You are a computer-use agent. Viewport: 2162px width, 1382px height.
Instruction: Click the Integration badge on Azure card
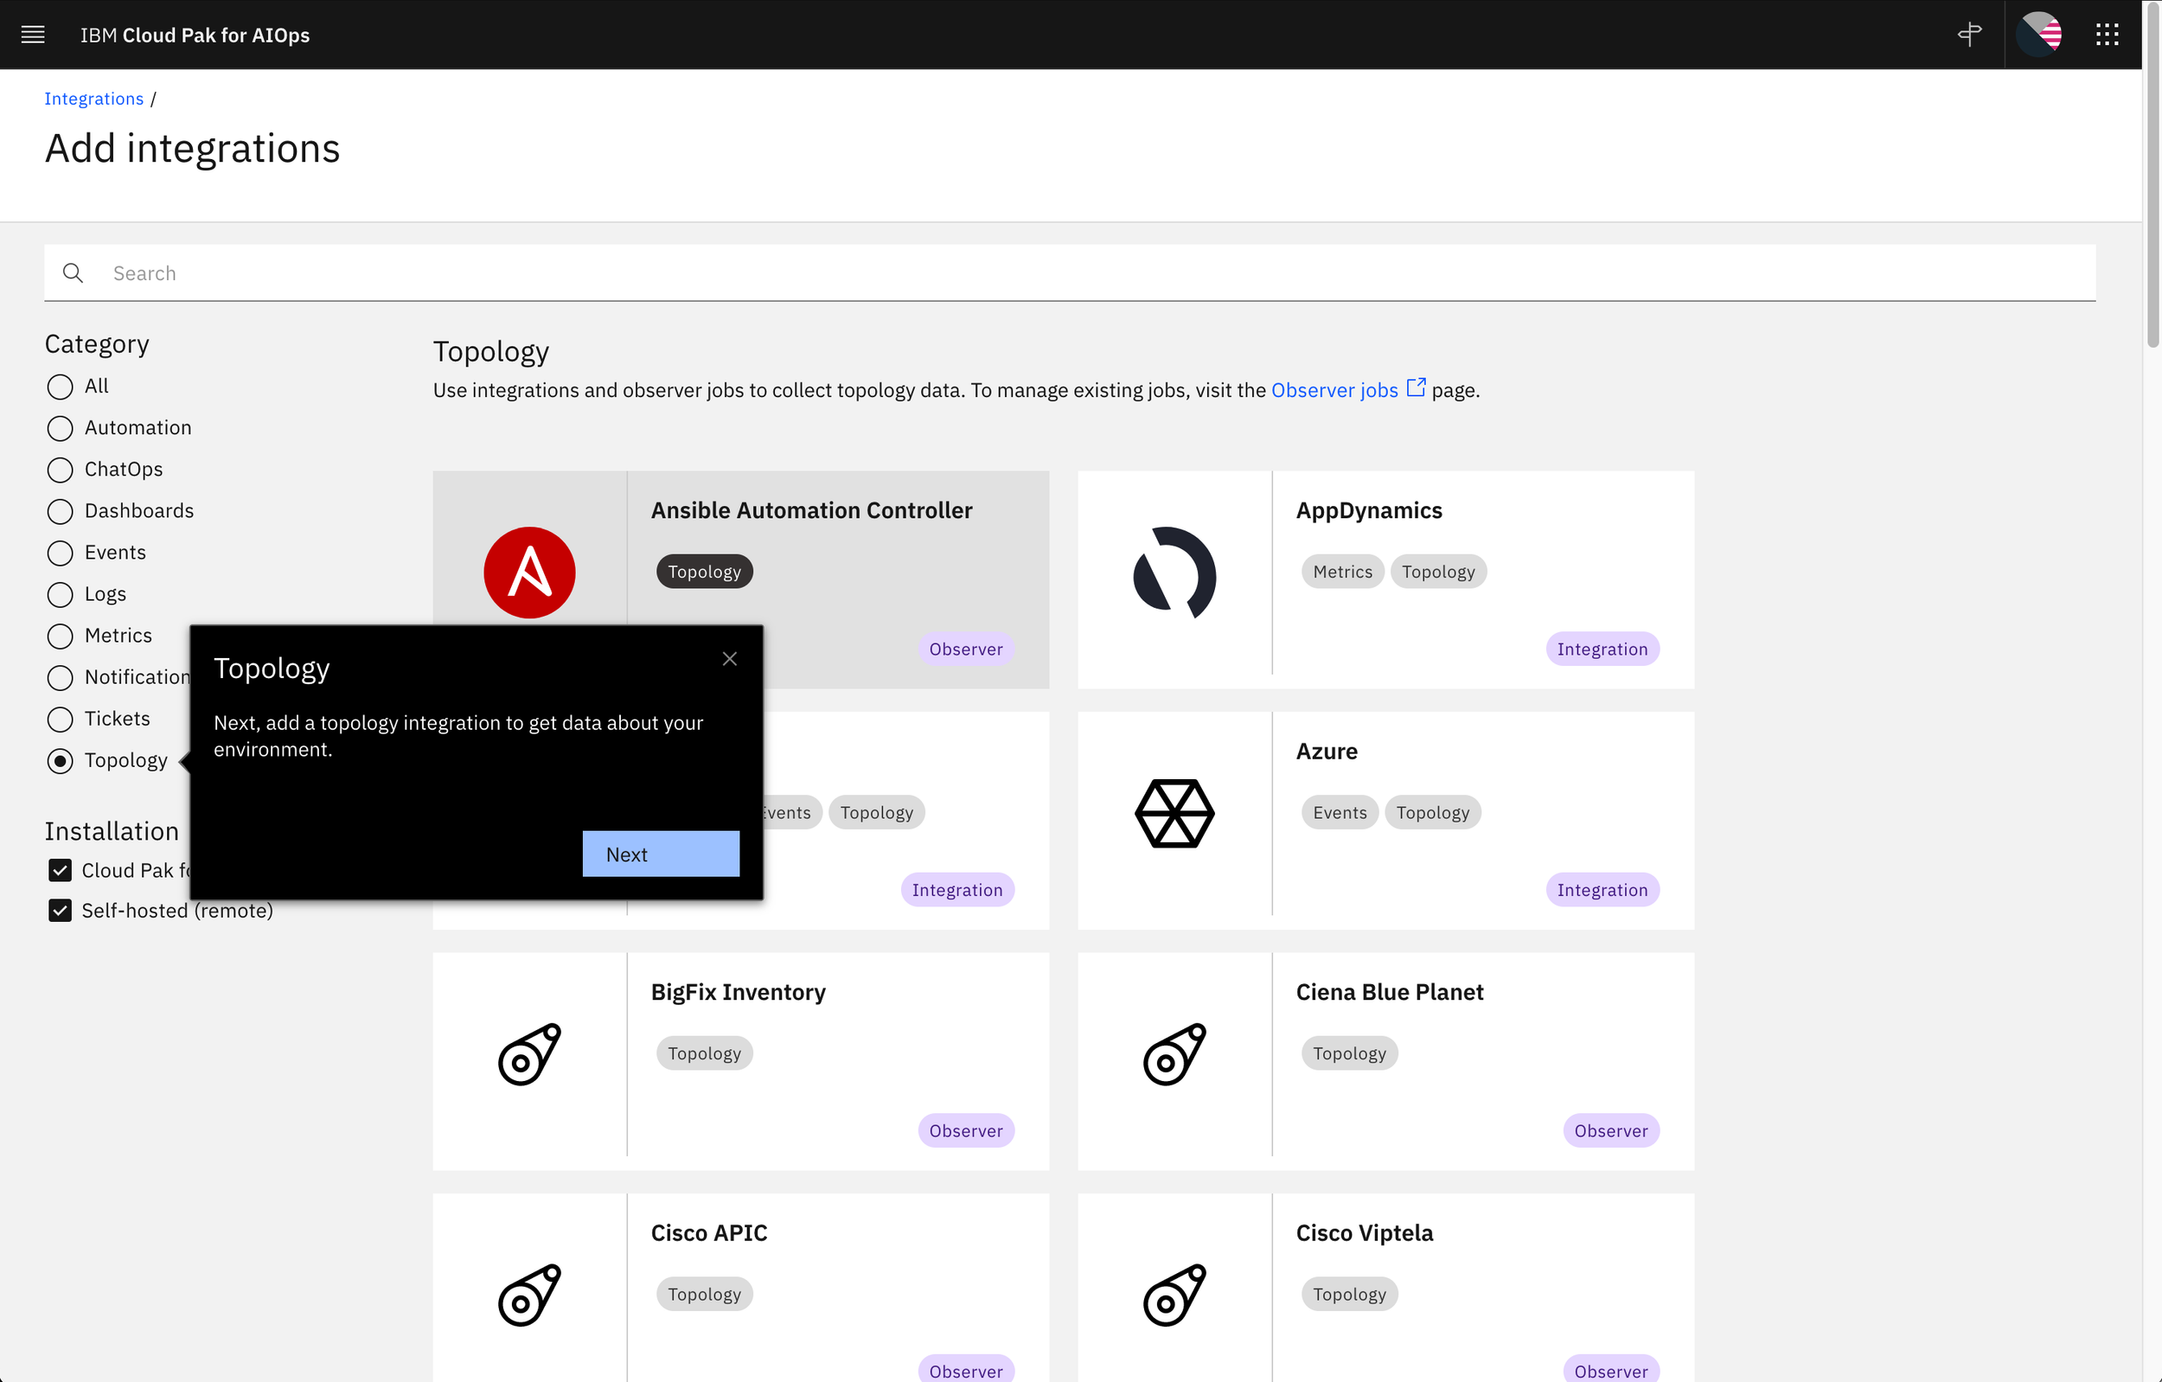(x=1602, y=890)
